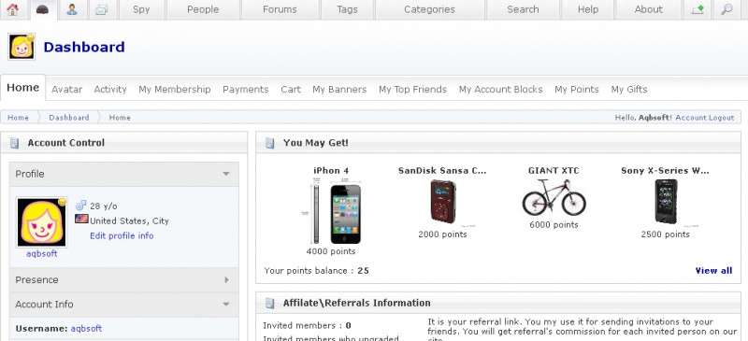Viewport: 748px width, 341px height.
Task: Open the mail envelope icon
Action: coord(102,9)
